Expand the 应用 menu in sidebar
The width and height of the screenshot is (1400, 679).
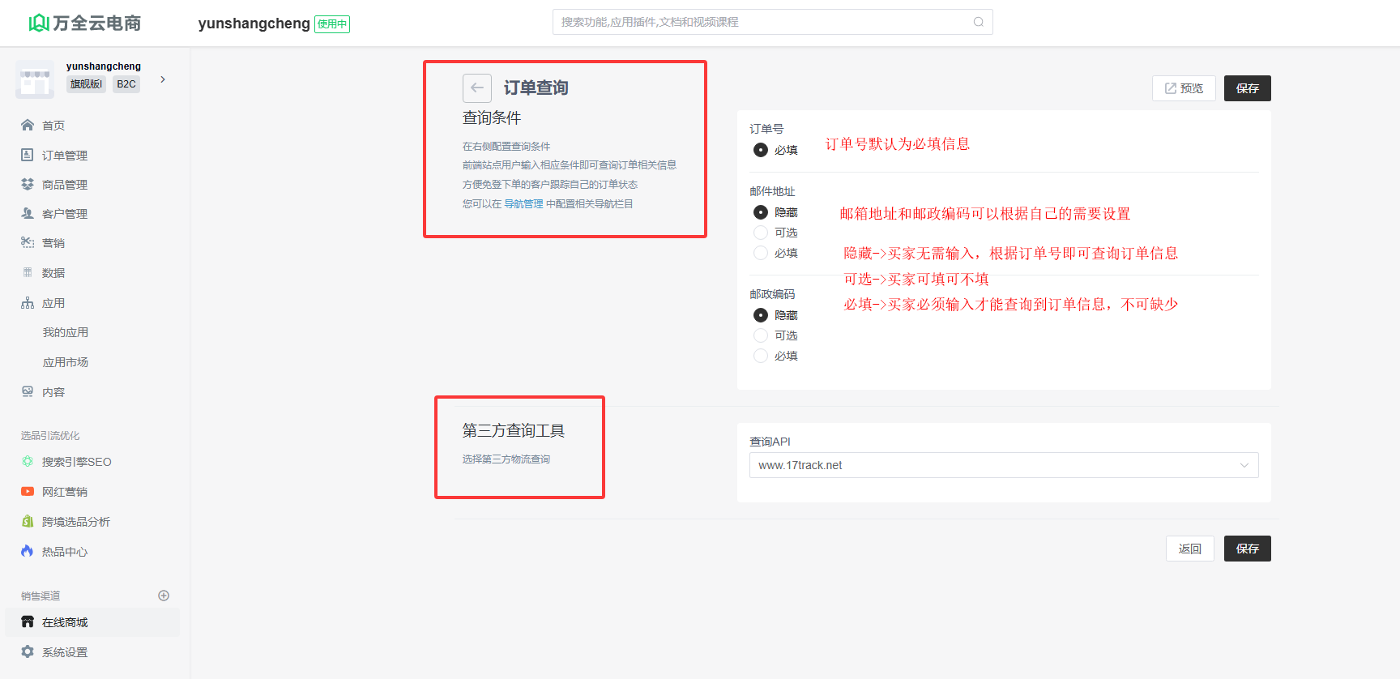(x=53, y=303)
